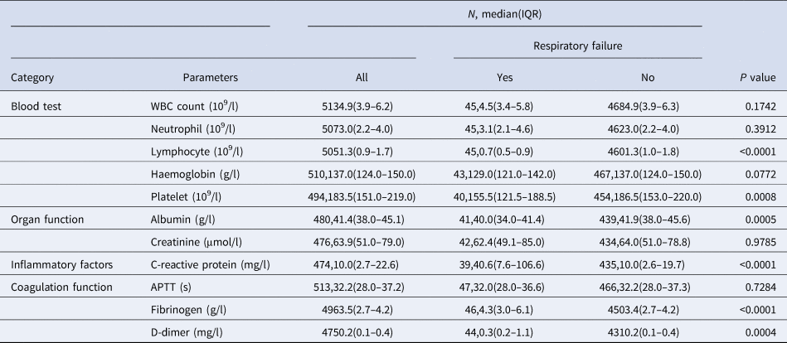Click the P value 0.9785 for Creatinine
Viewport: 787px width, 343px height.
pos(758,241)
